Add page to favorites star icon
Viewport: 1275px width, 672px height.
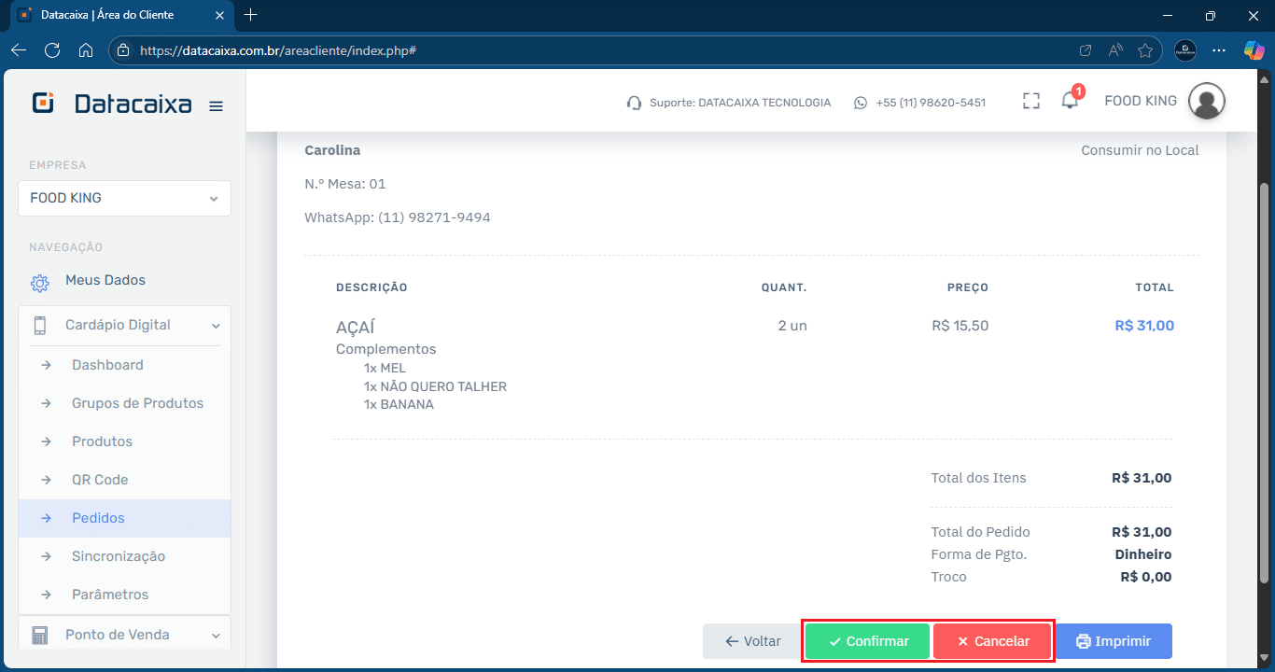[1145, 50]
